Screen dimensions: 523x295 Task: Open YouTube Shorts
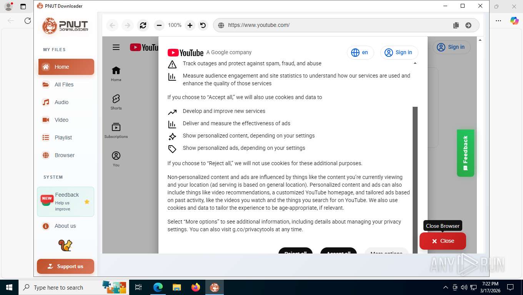[x=116, y=102]
